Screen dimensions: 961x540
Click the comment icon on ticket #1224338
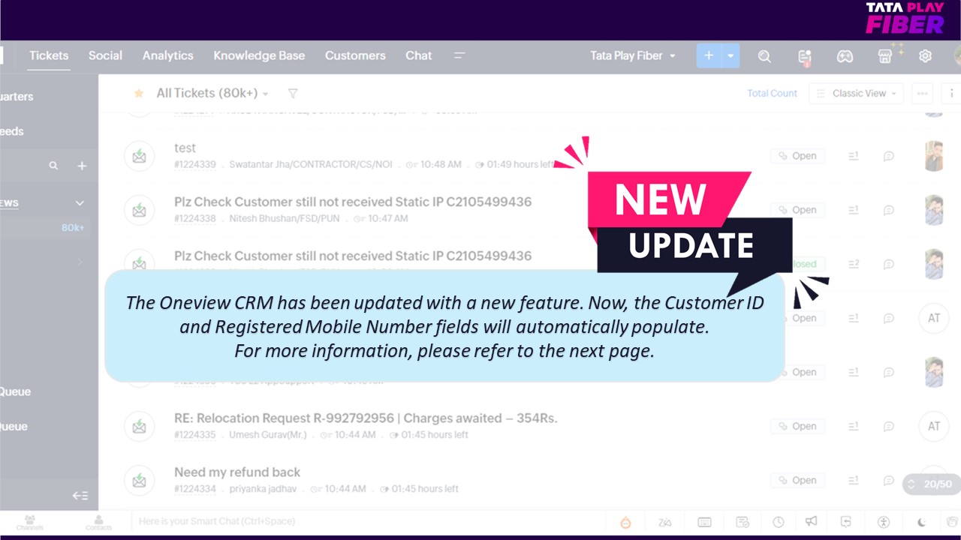pos(888,210)
